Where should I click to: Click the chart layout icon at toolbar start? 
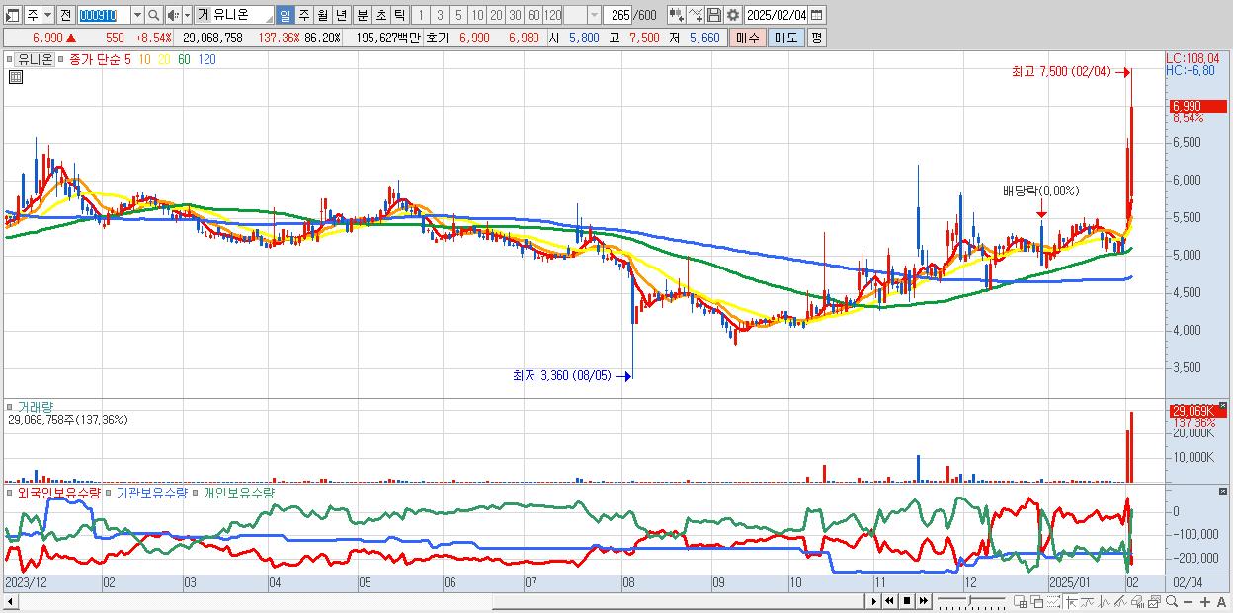(x=13, y=15)
